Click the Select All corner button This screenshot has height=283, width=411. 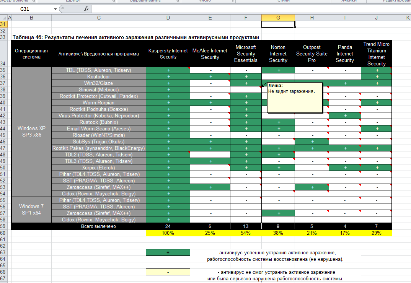(x=4, y=18)
